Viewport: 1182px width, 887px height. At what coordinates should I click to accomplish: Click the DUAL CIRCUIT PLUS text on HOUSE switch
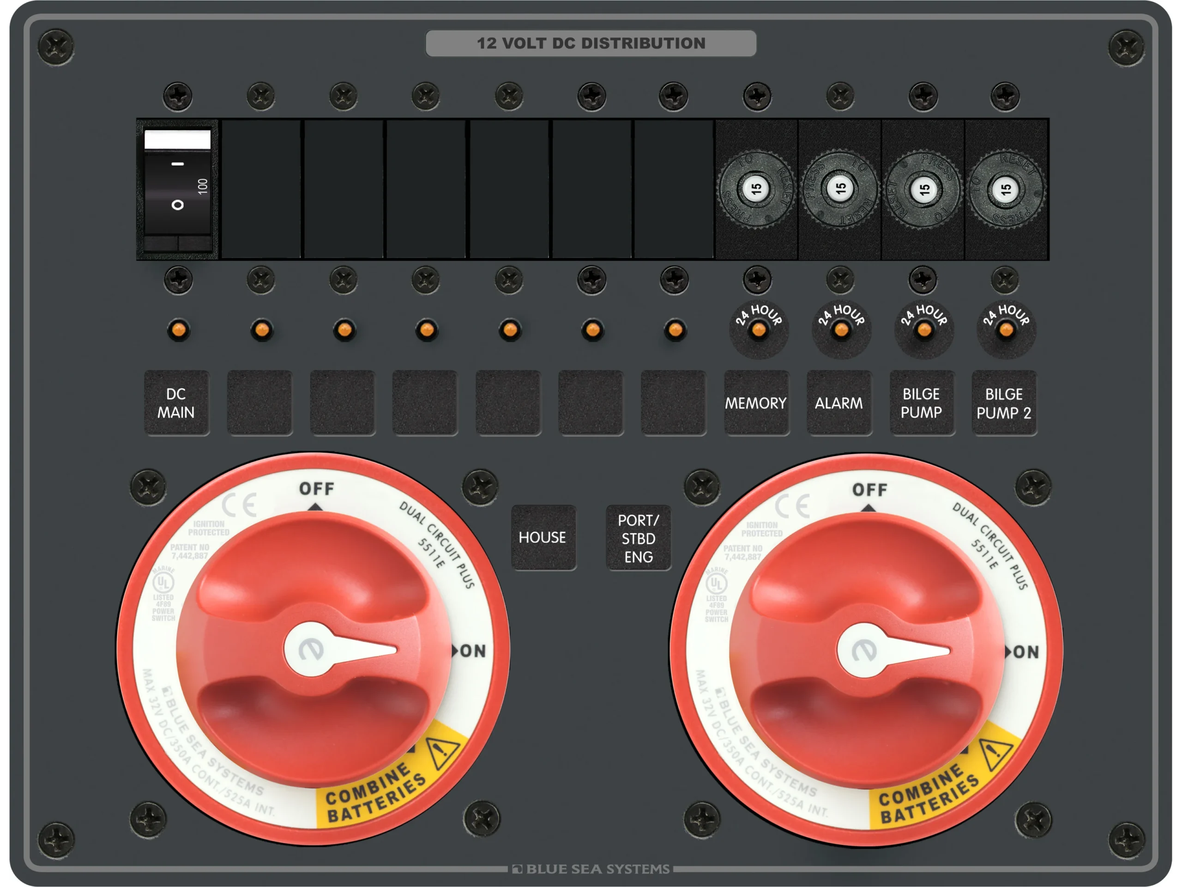(x=438, y=544)
